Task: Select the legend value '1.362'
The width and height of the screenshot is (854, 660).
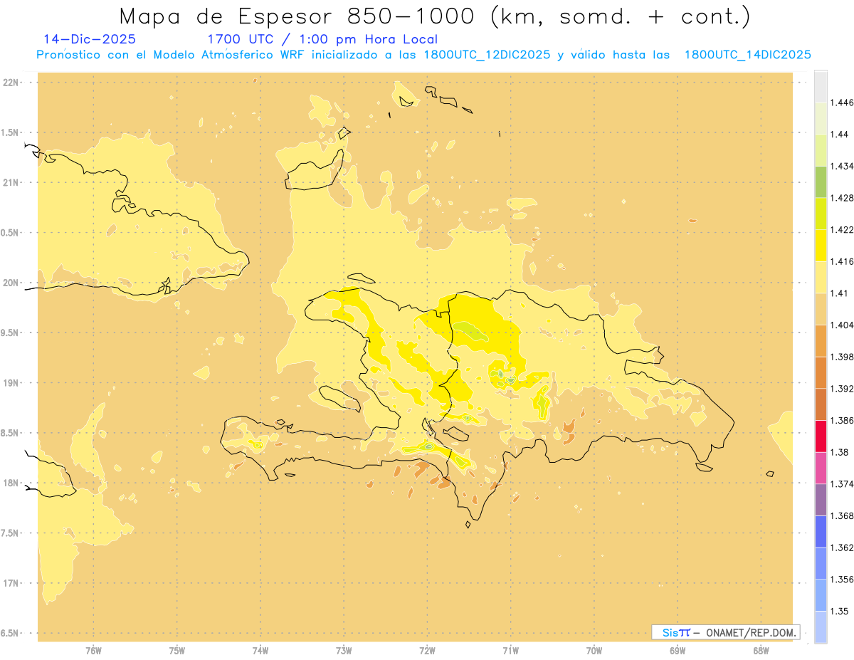Action: 840,548
